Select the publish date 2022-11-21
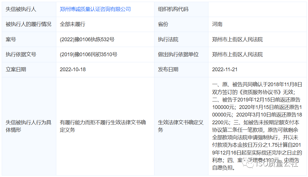 point(225,69)
